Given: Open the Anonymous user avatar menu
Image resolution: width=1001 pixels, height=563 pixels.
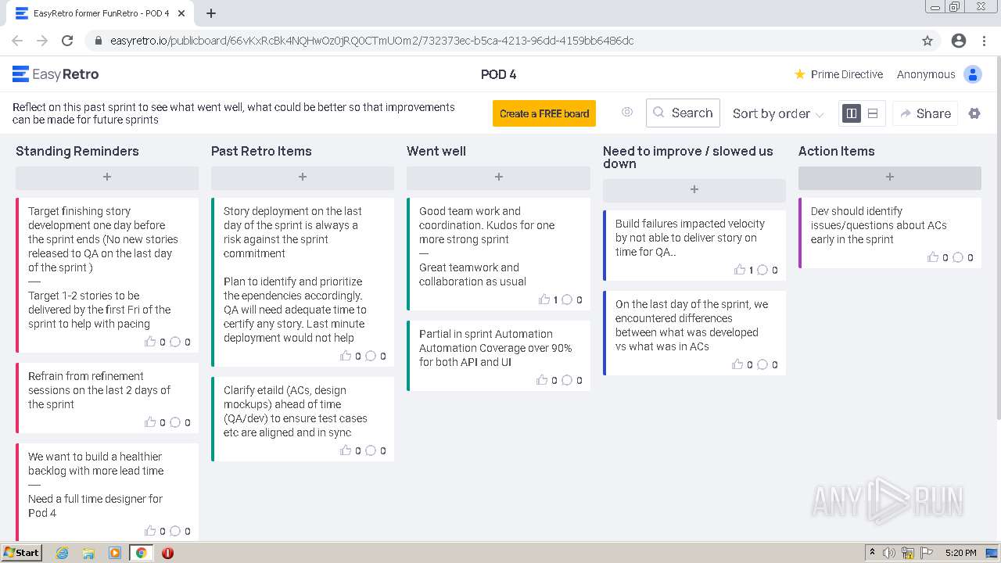Looking at the screenshot, I should pyautogui.click(x=973, y=74).
